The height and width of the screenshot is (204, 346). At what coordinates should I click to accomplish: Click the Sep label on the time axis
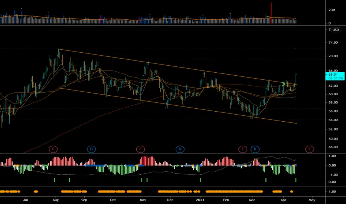[84, 200]
